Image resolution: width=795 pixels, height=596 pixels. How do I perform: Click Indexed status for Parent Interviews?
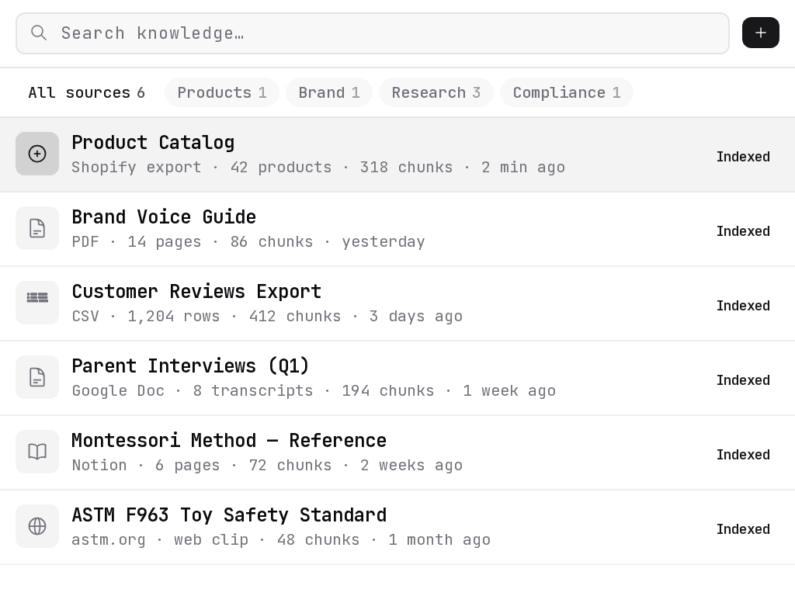click(743, 380)
